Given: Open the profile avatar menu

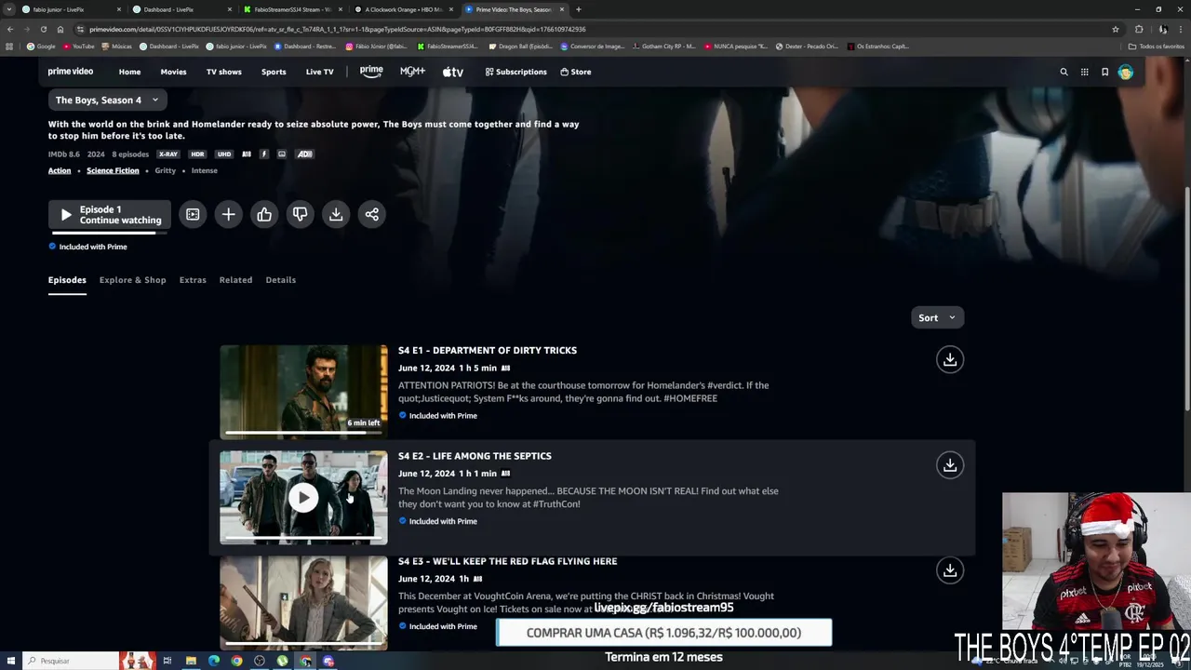Looking at the screenshot, I should click(1125, 72).
